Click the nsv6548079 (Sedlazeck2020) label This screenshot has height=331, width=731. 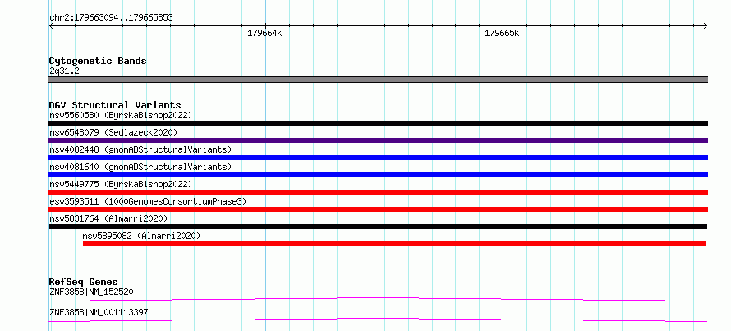click(x=113, y=132)
